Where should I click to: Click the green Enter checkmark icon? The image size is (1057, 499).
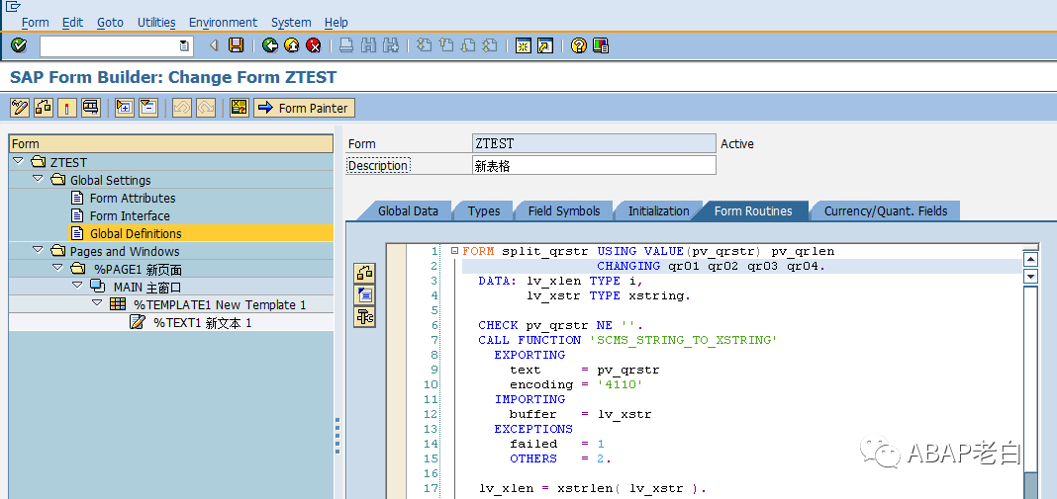tap(19, 45)
